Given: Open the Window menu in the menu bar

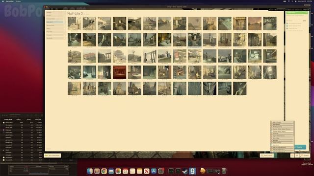Looking at the screenshot, I should pos(18,1).
